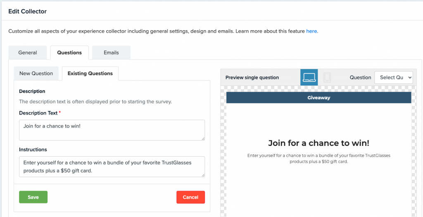Click the "Preview single question" label
This screenshot has width=423, height=217.
[252, 77]
